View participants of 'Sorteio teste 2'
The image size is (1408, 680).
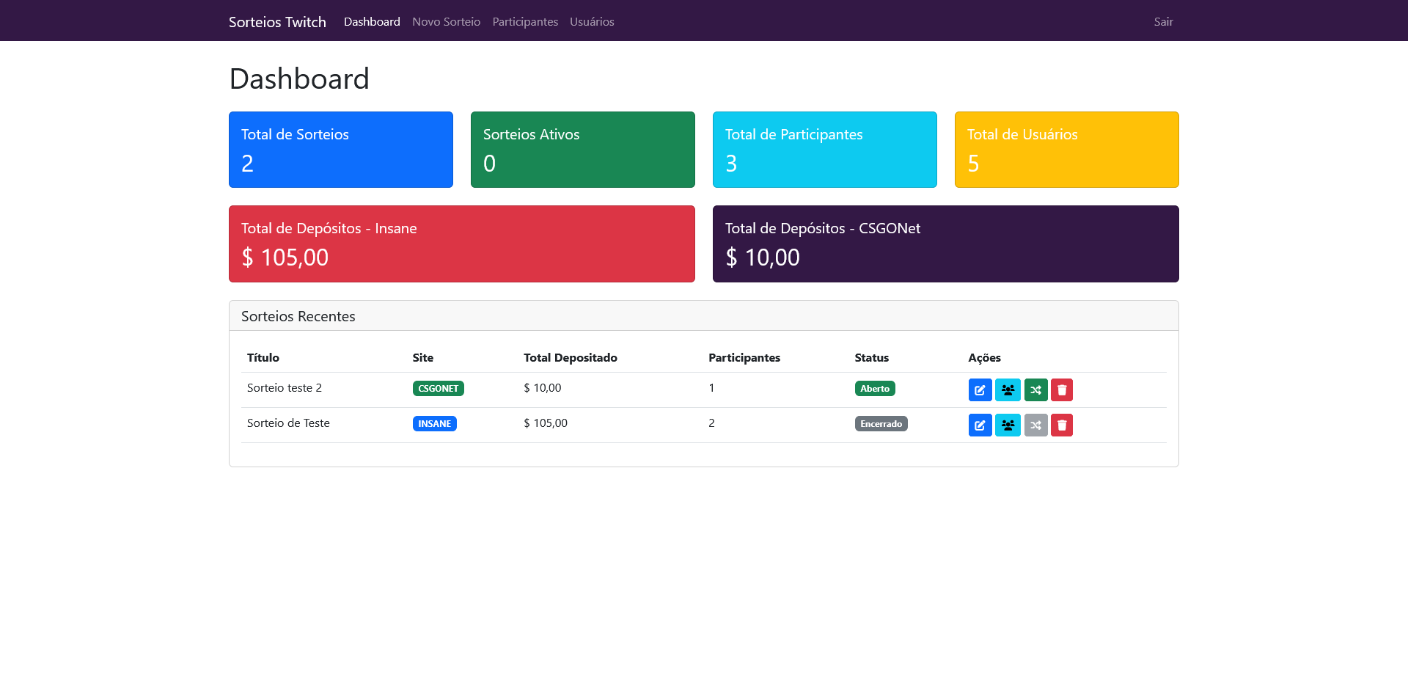pyautogui.click(x=1008, y=390)
